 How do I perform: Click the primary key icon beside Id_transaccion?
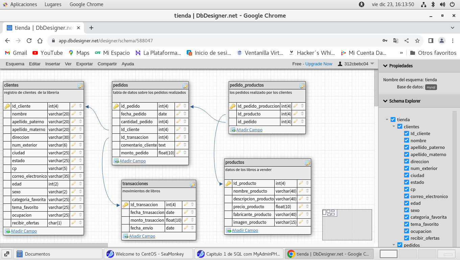(x=125, y=204)
